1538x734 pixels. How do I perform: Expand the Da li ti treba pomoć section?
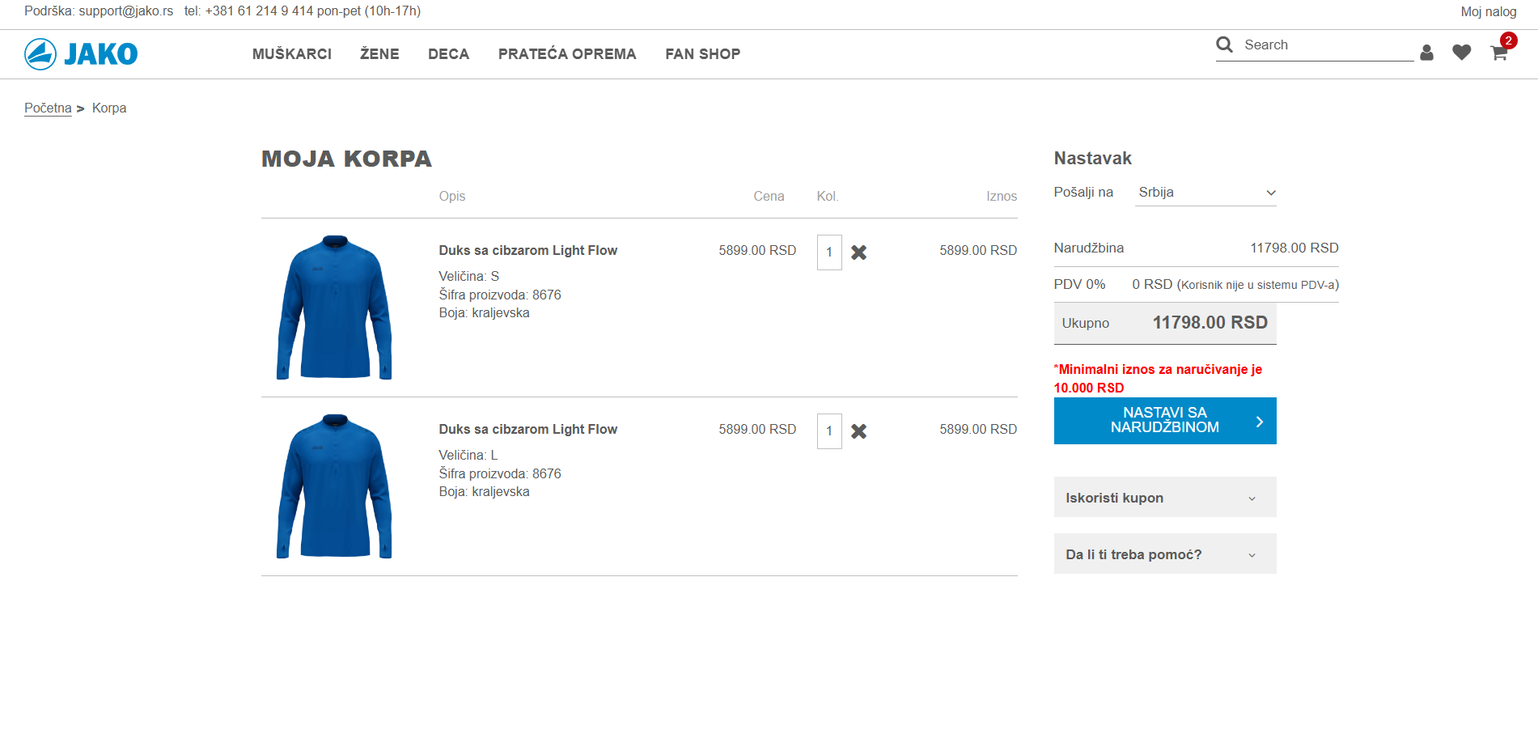click(1164, 554)
